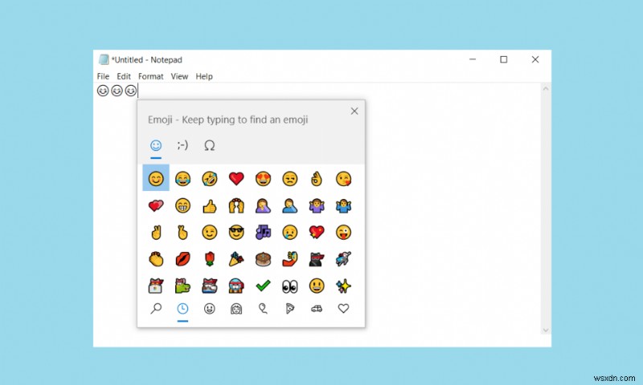643x385 pixels.
Task: Choose the heart-eyes face emoji
Action: [263, 178]
